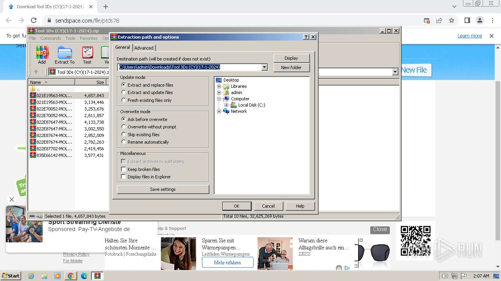Image resolution: width=501 pixels, height=281 pixels.
Task: Switch to the Advanced tab
Action: pos(144,48)
